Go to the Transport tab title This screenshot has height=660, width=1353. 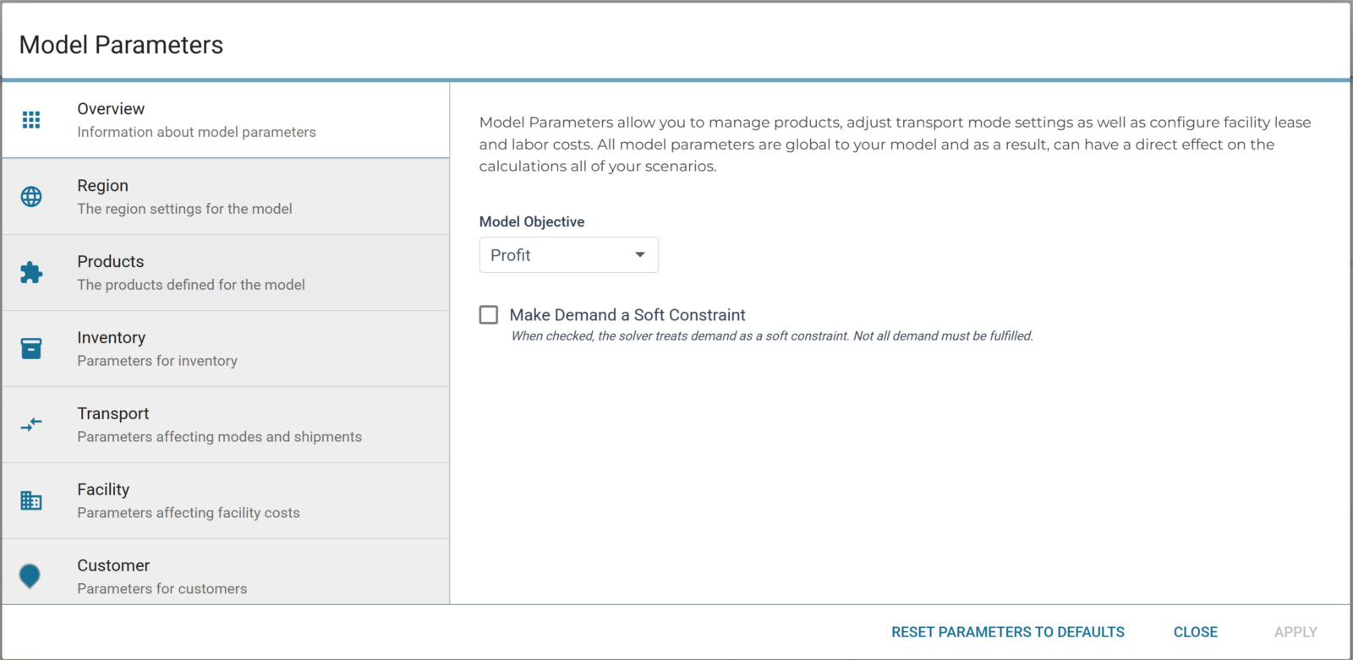[x=112, y=414]
